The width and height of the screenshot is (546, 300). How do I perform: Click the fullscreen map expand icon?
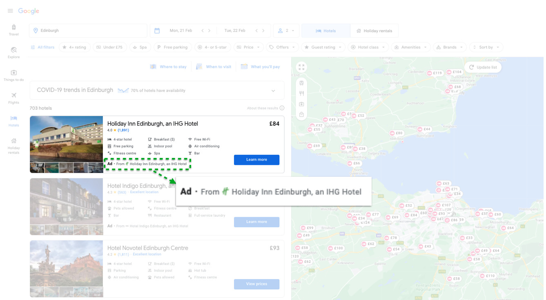pos(301,67)
